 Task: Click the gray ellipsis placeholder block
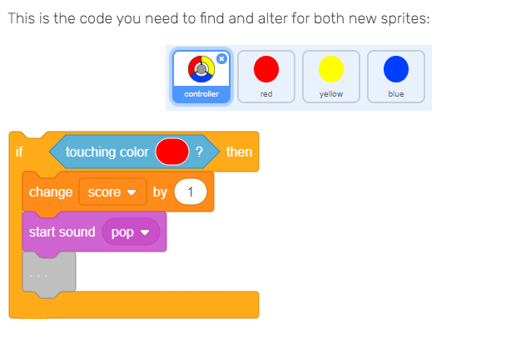tap(49, 275)
